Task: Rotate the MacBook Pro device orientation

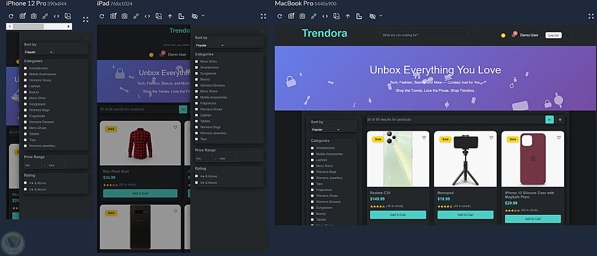Action: pos(337,16)
